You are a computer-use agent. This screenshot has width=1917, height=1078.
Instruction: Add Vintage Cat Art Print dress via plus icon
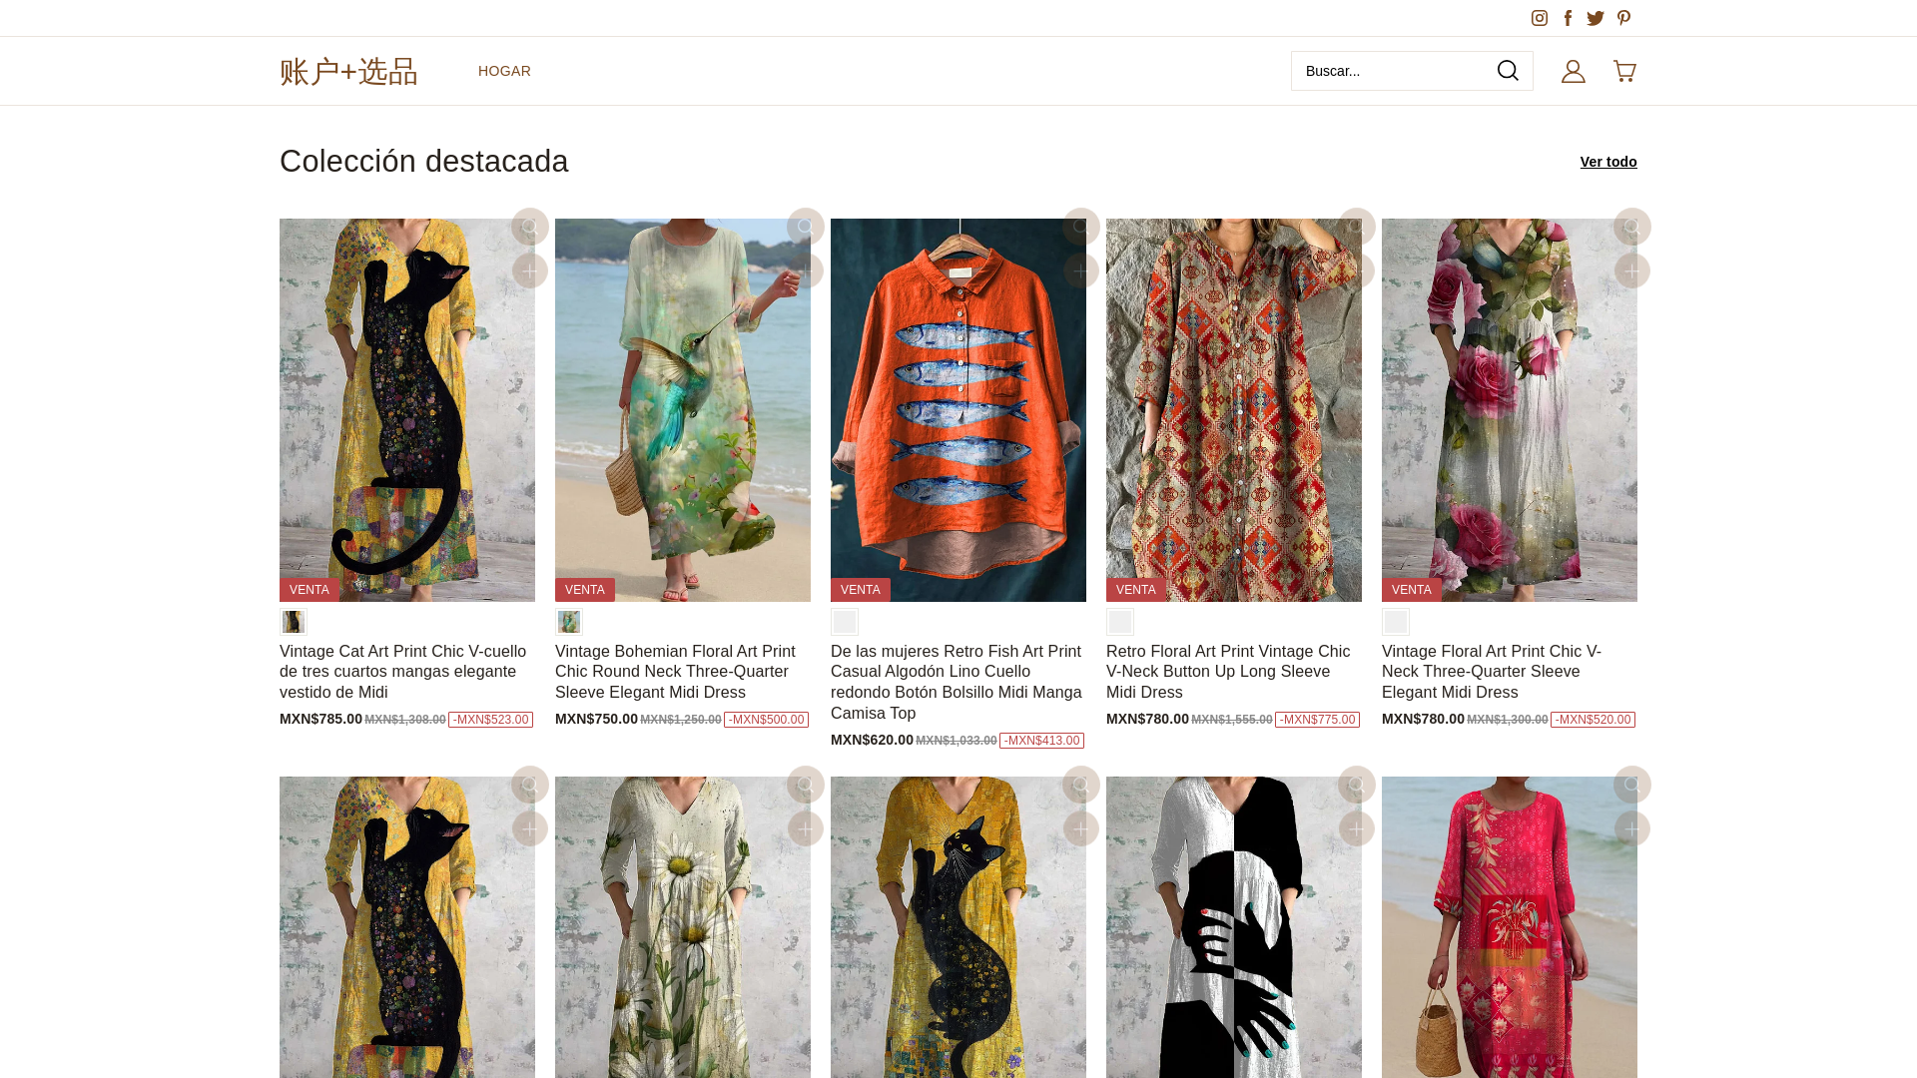530,270
